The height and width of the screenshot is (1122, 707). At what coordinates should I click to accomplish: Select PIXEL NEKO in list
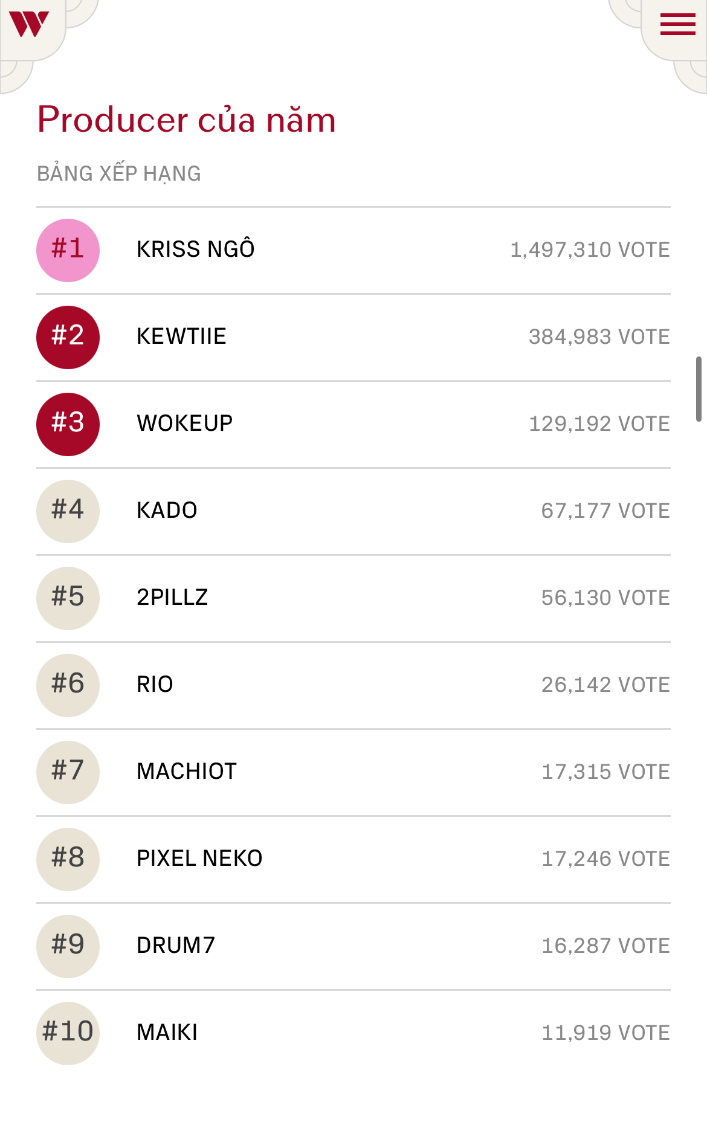[x=199, y=859]
